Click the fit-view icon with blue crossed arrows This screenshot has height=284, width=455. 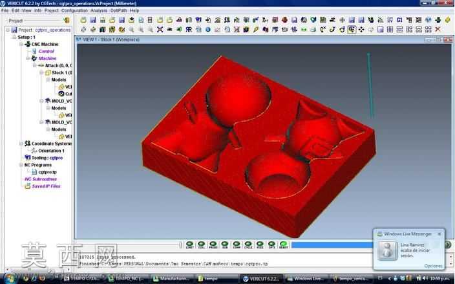160,29
